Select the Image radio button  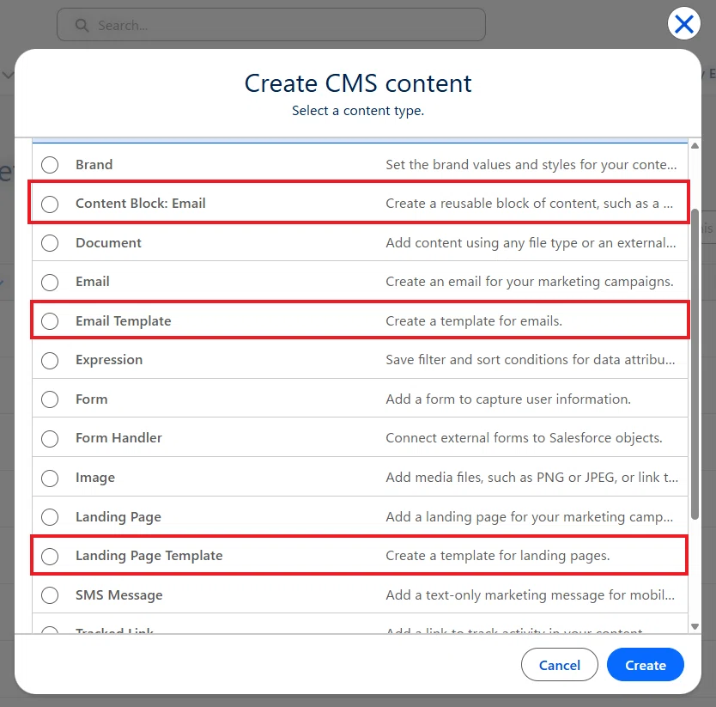pyautogui.click(x=50, y=478)
